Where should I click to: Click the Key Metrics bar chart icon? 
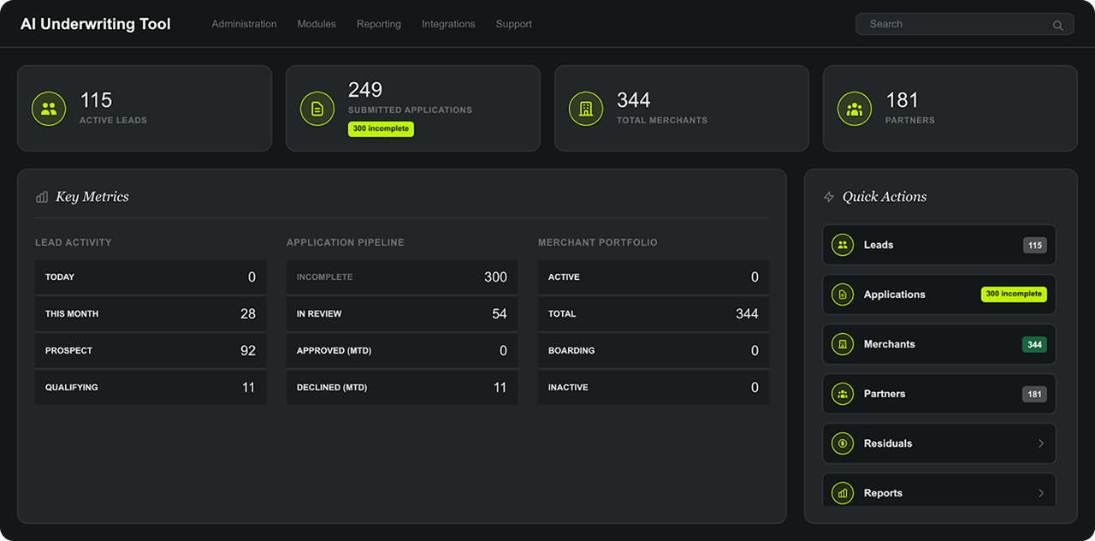point(42,197)
